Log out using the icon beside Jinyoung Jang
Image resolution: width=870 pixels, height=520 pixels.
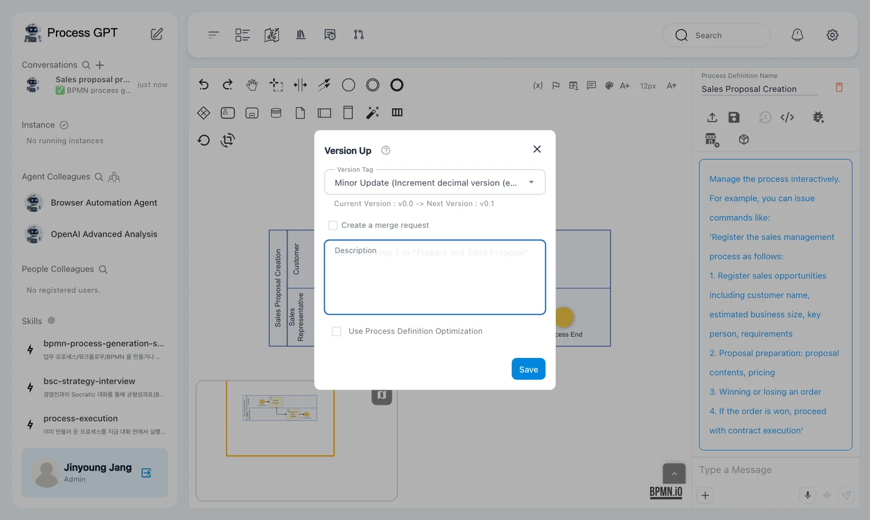click(x=146, y=473)
